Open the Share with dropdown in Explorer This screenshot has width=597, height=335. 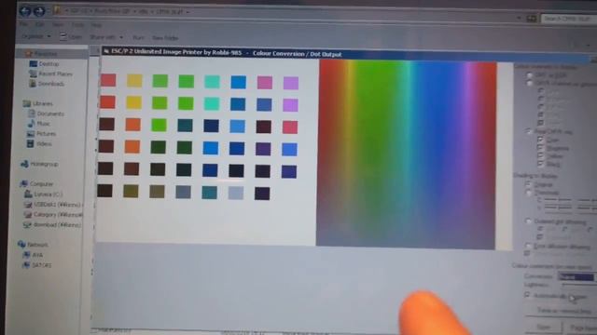[x=106, y=37]
